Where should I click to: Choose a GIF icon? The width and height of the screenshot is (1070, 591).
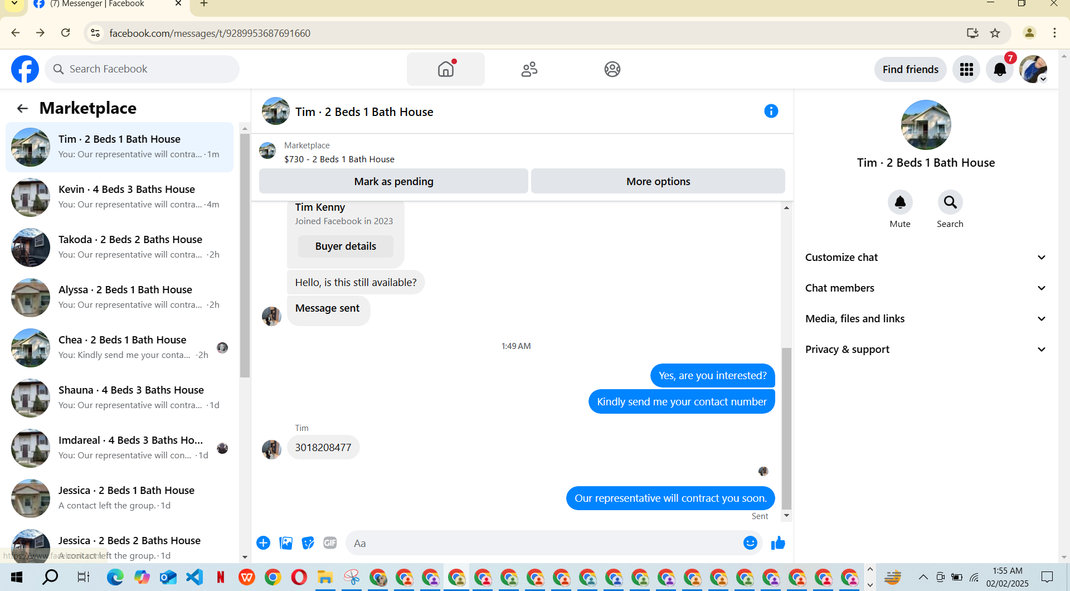click(x=330, y=543)
